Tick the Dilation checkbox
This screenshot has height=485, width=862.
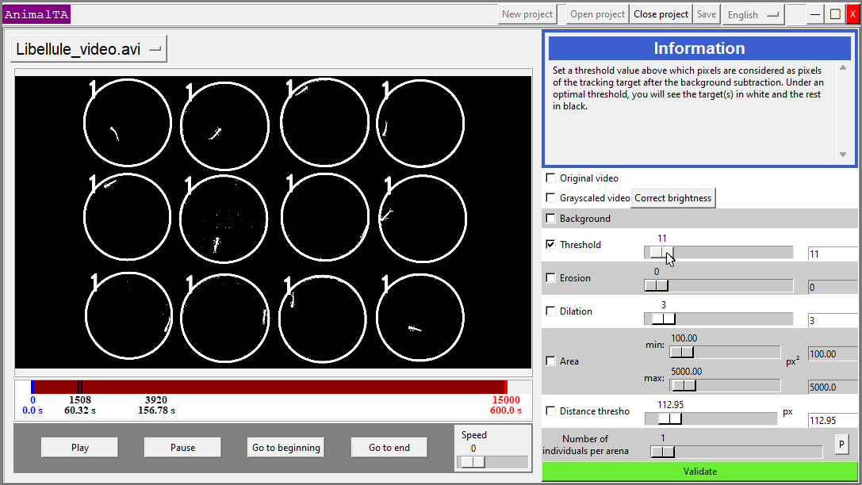(x=550, y=311)
